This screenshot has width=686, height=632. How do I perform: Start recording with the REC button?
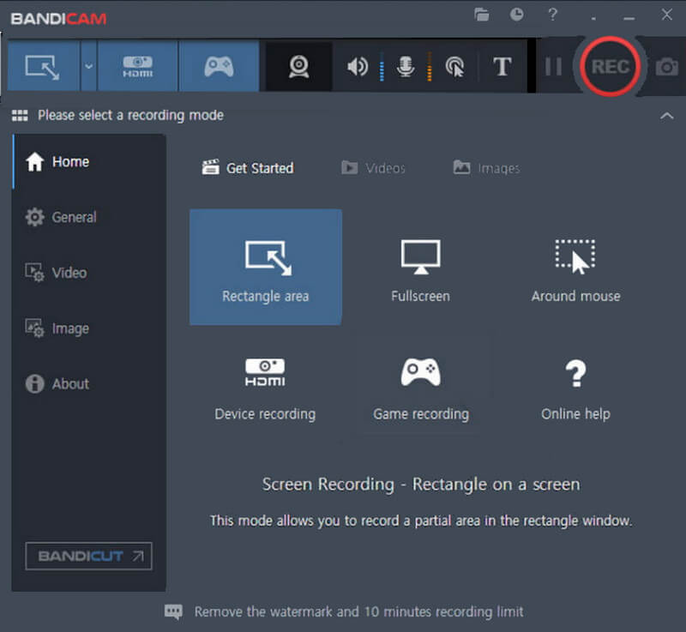click(x=611, y=67)
